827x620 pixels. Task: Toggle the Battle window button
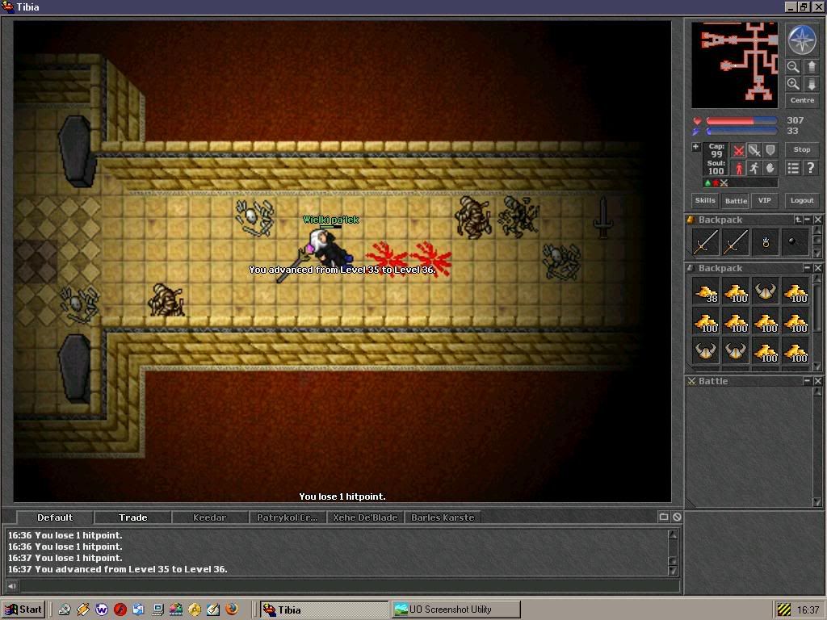(x=736, y=200)
